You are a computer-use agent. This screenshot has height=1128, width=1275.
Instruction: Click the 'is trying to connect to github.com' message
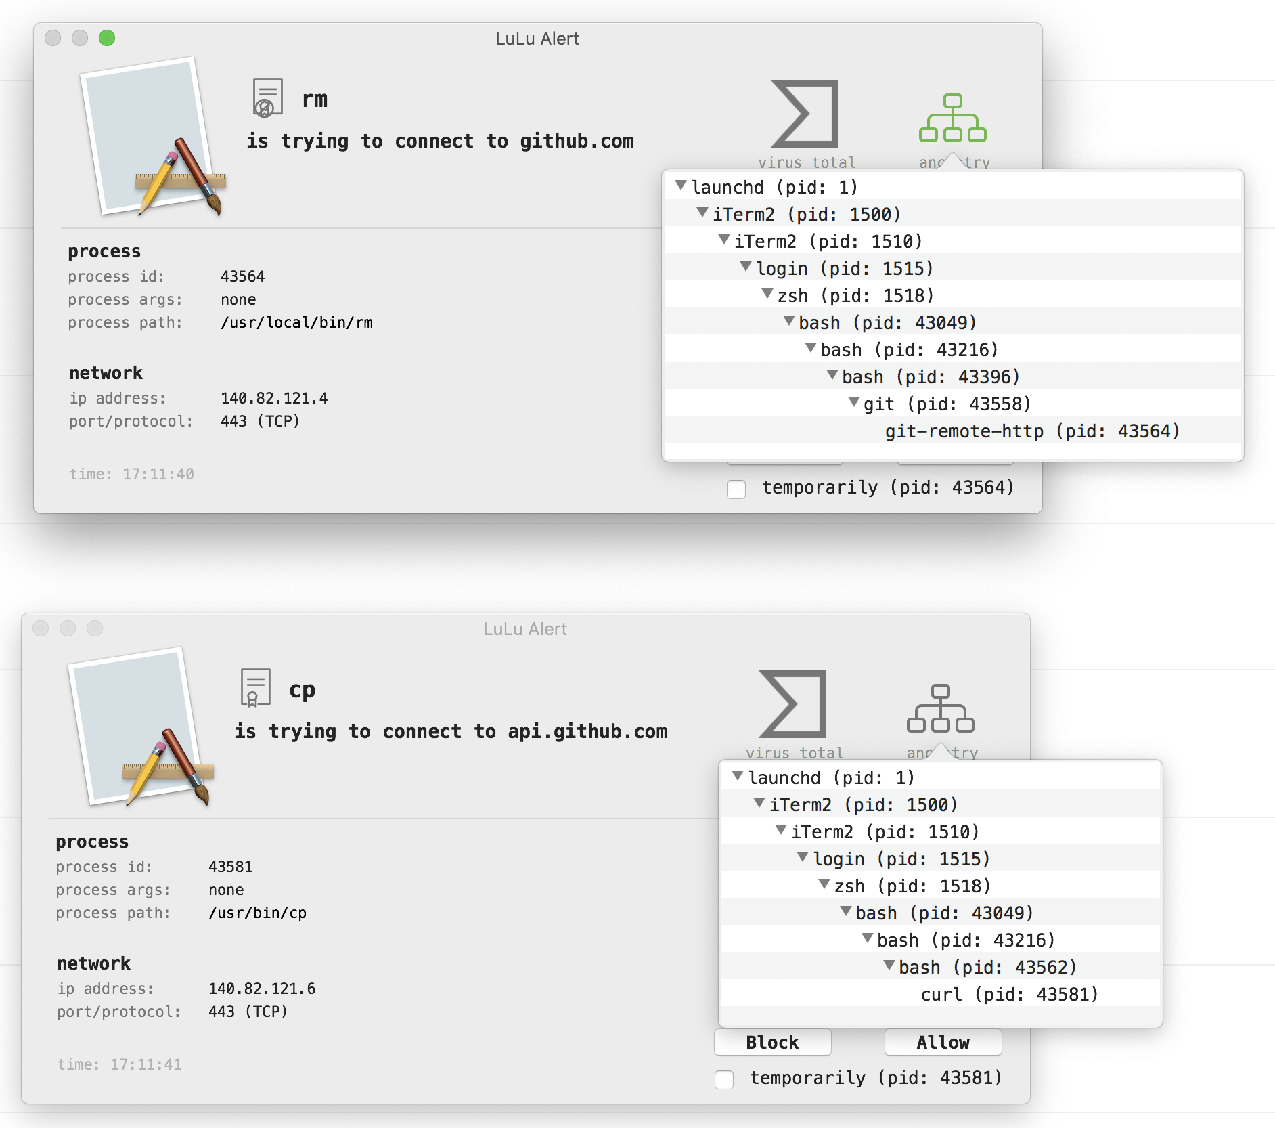point(440,141)
